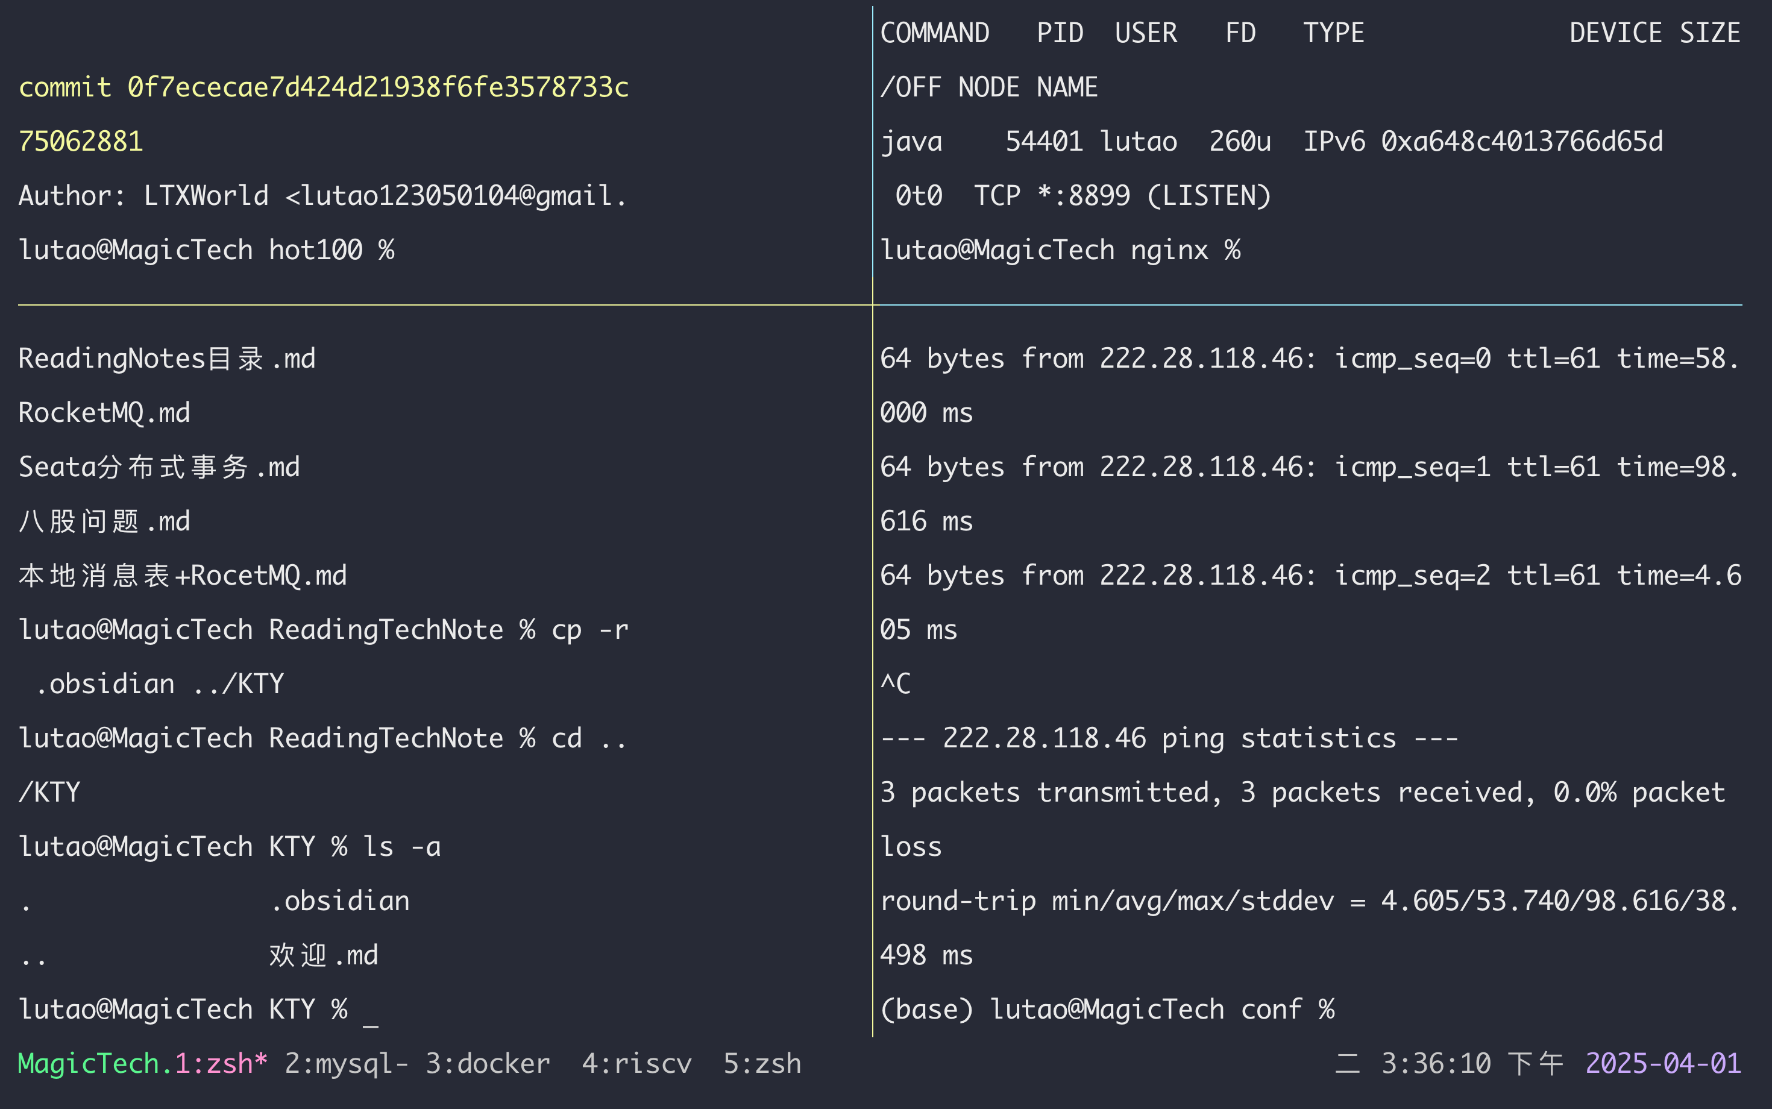1772x1109 pixels.
Task: Switch to tmux window 3:docker
Action: (x=488, y=1064)
